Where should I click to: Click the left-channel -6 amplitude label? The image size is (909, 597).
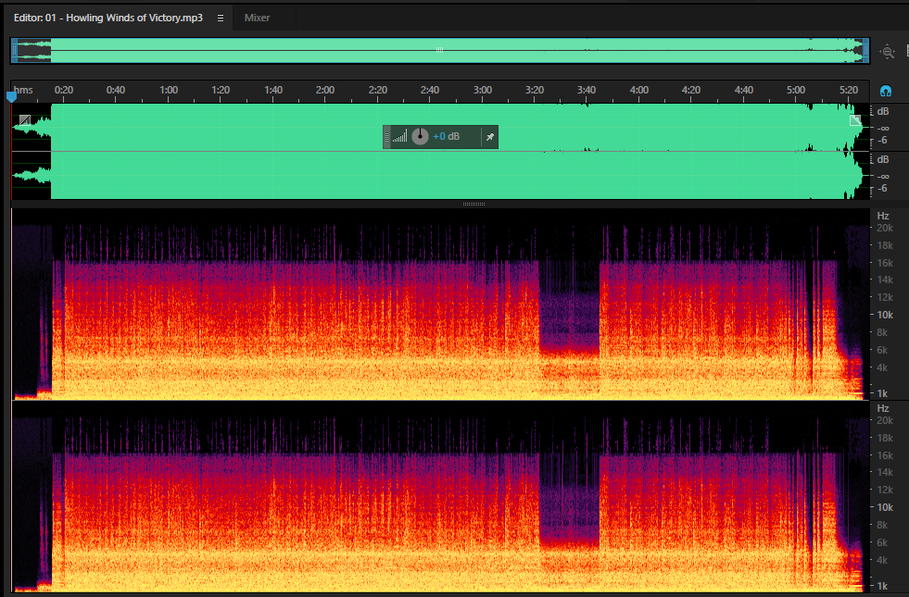pyautogui.click(x=882, y=140)
